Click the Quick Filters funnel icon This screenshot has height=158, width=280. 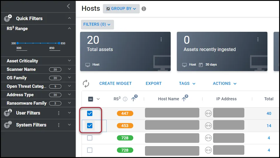pos(8,18)
